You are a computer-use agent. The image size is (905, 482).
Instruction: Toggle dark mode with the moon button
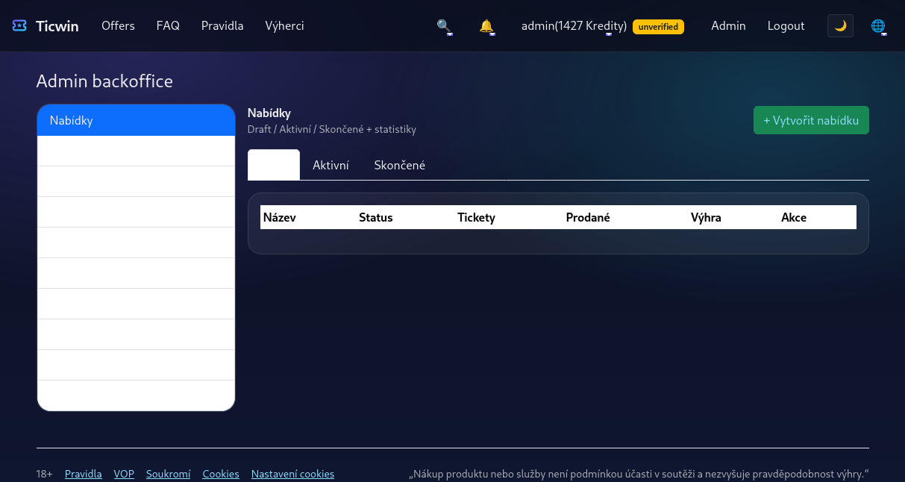[840, 26]
